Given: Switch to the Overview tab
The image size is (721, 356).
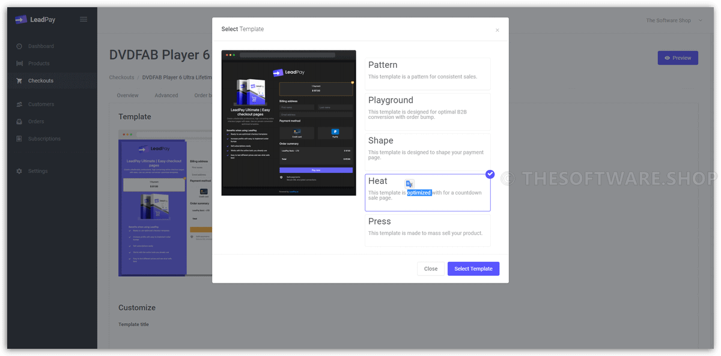Looking at the screenshot, I should tap(127, 95).
